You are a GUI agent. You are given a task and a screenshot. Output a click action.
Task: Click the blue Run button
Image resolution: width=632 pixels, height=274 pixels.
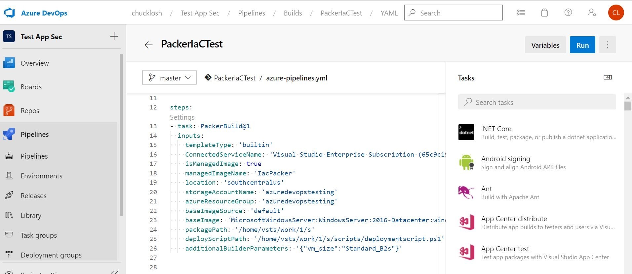click(582, 45)
